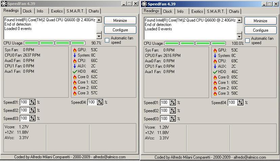Adjust Speed01 spinner arrows in right window
The height and width of the screenshot is (161, 280).
pos(173,103)
